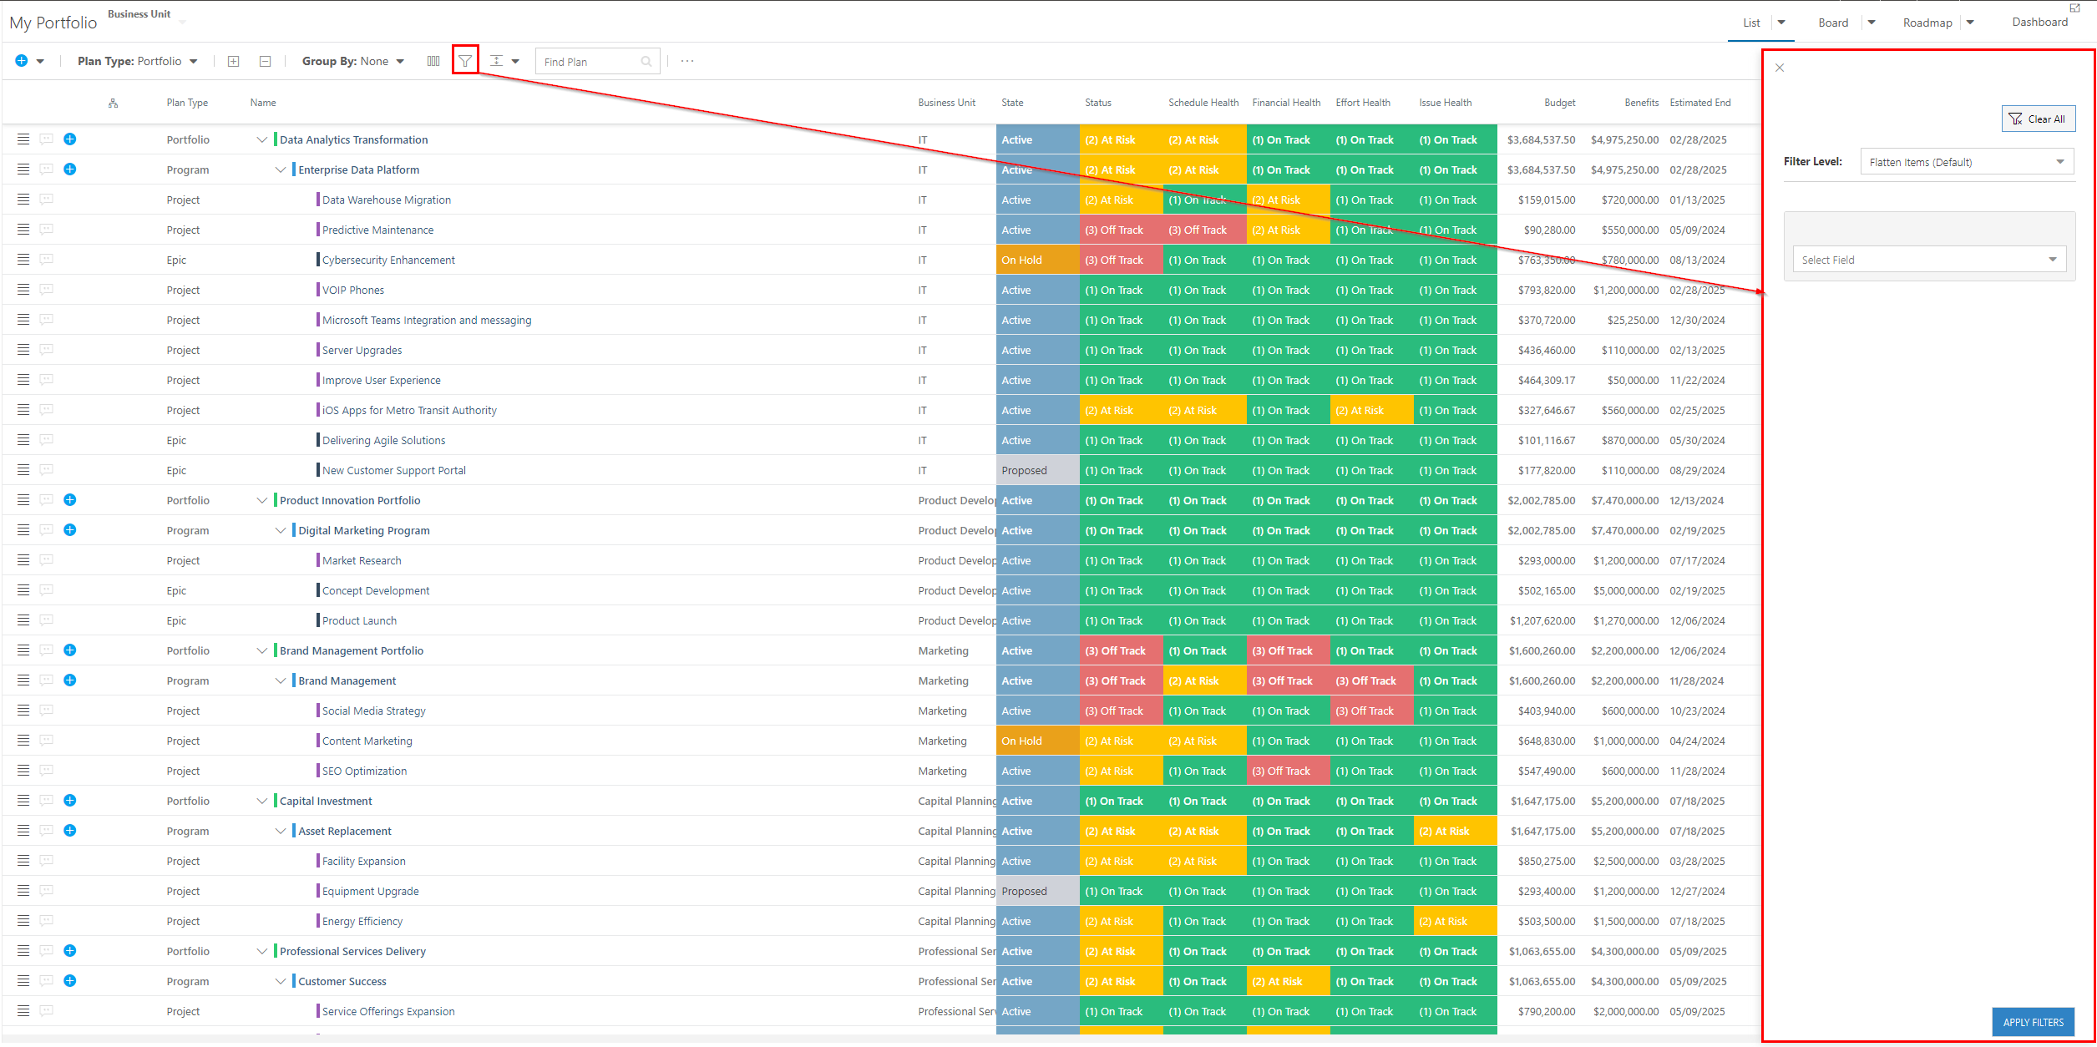Add child under Asset Replacement program
The height and width of the screenshot is (1047, 2097).
pos(70,831)
